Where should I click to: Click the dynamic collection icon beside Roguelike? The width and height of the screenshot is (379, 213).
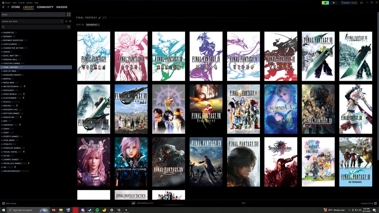pyautogui.click(x=21, y=117)
